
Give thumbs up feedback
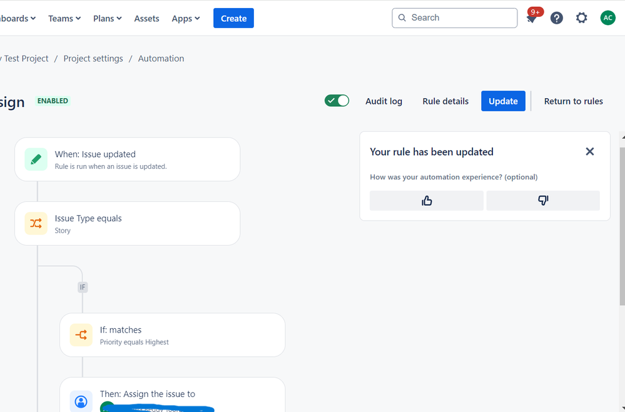[427, 201]
